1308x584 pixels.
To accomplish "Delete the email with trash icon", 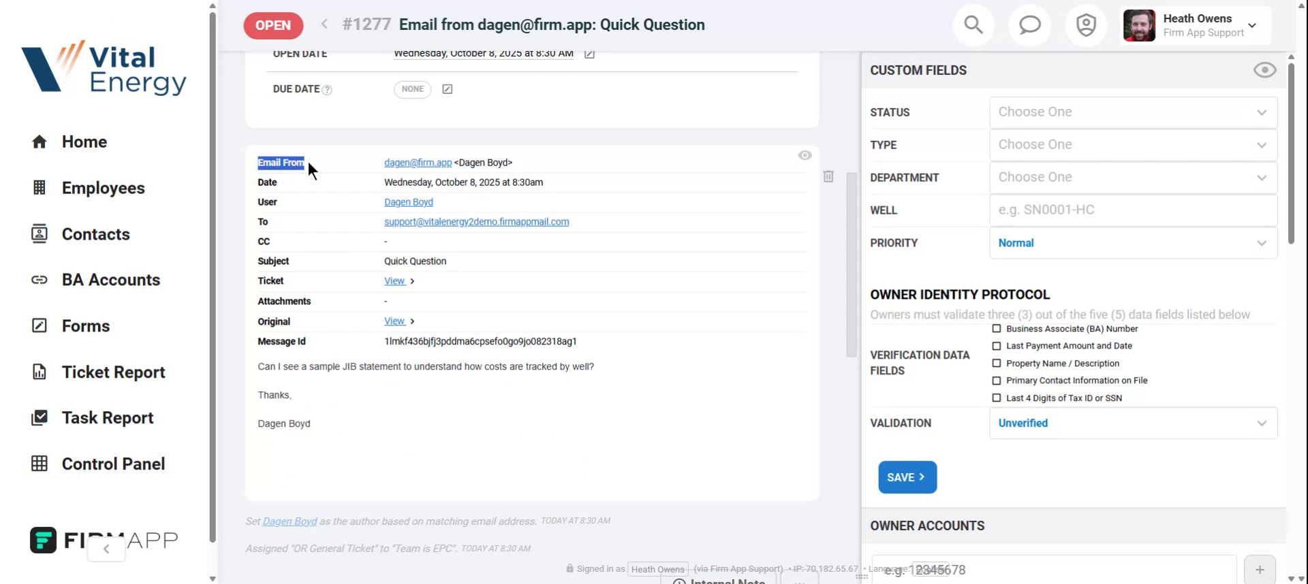I will click(828, 176).
